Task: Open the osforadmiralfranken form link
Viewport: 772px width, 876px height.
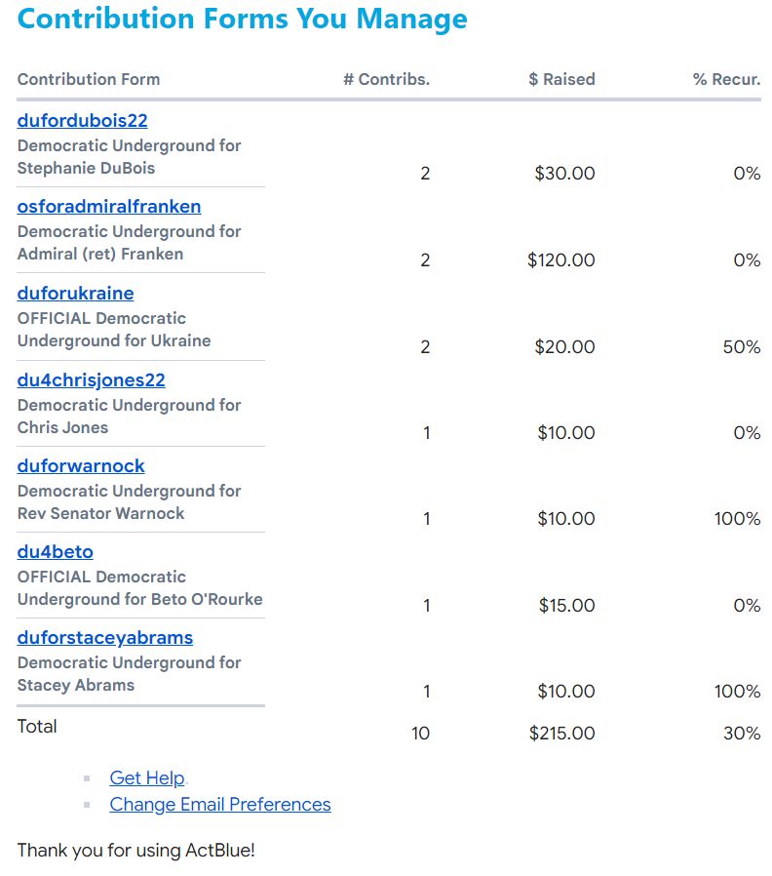Action: tap(109, 207)
